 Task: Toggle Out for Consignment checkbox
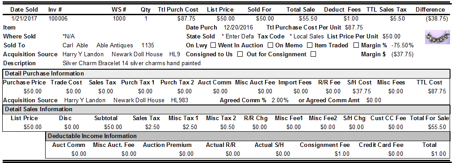click(x=314, y=54)
